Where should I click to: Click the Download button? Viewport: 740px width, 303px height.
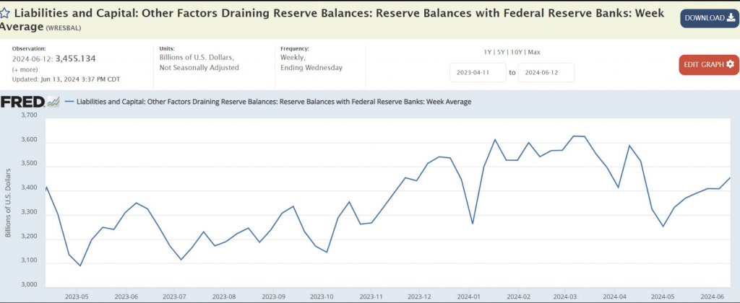tap(709, 17)
